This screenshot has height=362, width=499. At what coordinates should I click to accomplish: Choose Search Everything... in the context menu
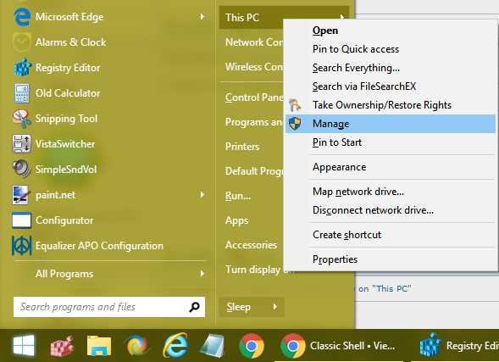[x=391, y=68]
